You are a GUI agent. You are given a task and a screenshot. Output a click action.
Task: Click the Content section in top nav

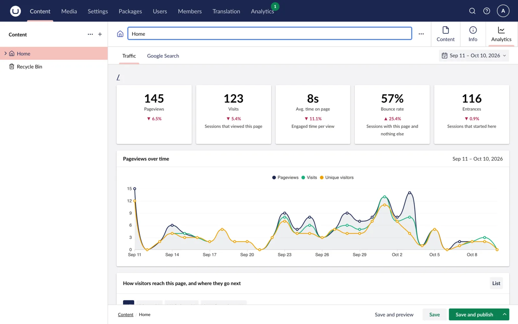(40, 11)
